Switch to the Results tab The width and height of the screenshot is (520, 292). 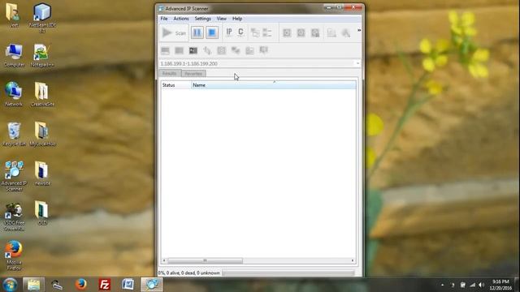tap(170, 73)
